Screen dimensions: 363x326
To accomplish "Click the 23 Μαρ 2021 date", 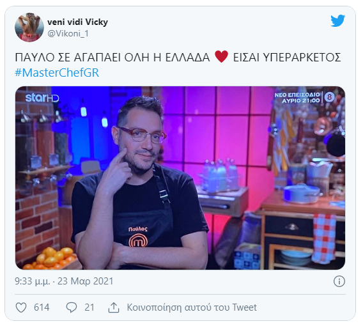I will 86,281.
